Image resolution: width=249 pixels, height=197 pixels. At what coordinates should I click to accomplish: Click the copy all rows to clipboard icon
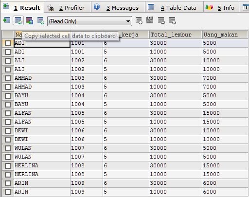click(x=29, y=20)
